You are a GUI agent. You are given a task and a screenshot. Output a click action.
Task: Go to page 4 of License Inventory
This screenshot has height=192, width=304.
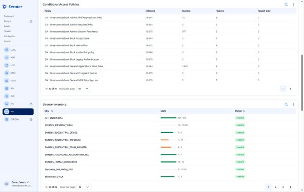click(290, 187)
